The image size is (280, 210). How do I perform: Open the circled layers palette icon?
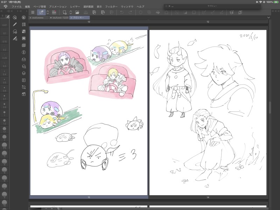[x=24, y=17]
